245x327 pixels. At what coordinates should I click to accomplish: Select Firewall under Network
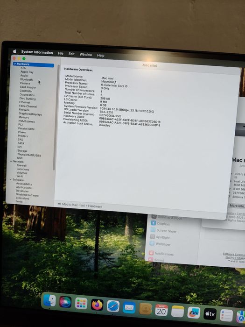(x=21, y=165)
